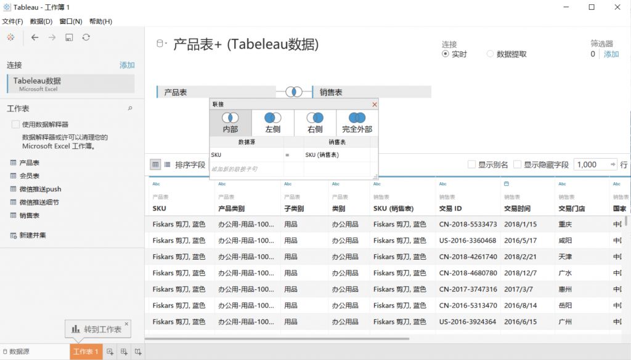Viewport: 631px width, 360px height.
Task: Choose the 左侧 left join type
Action: pos(273,123)
